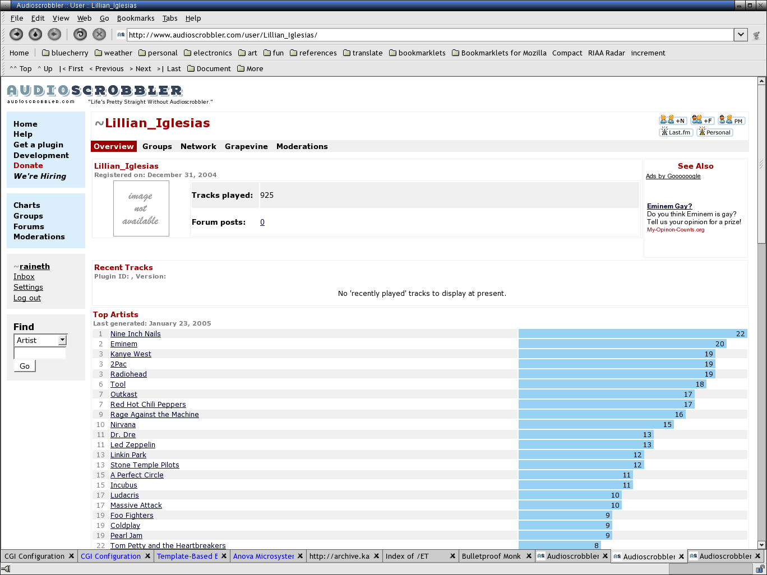Open the Tabs menu
Image resolution: width=767 pixels, height=575 pixels.
[170, 18]
